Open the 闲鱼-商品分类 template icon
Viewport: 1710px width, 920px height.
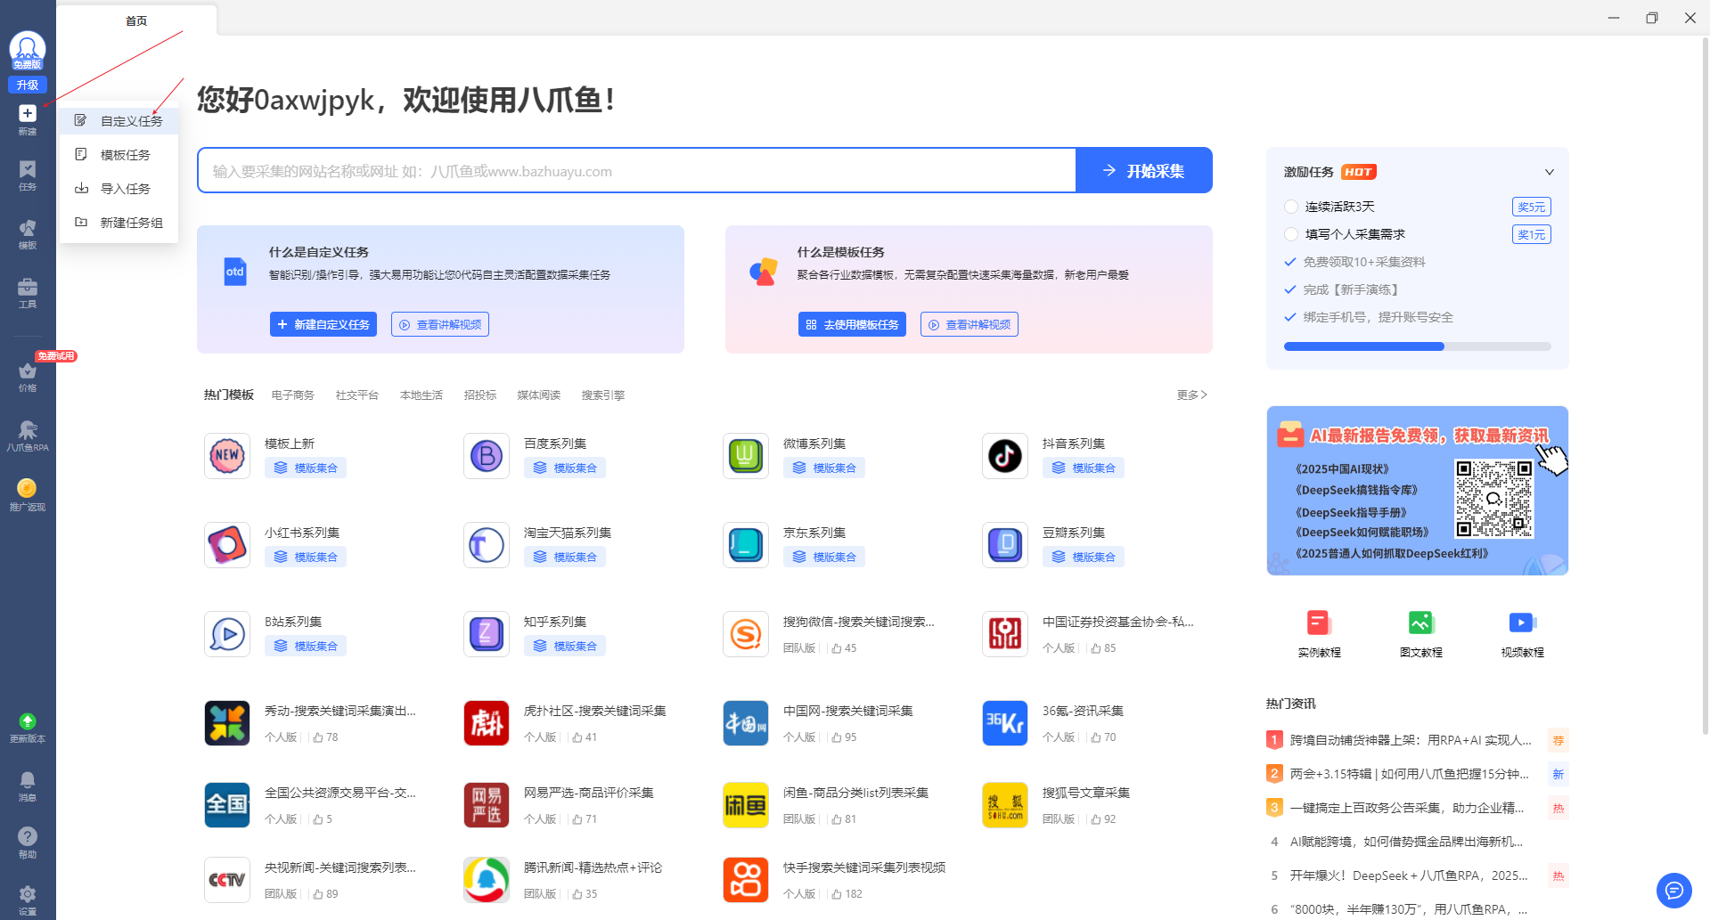(x=746, y=805)
